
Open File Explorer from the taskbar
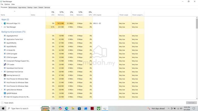point(73,108)
